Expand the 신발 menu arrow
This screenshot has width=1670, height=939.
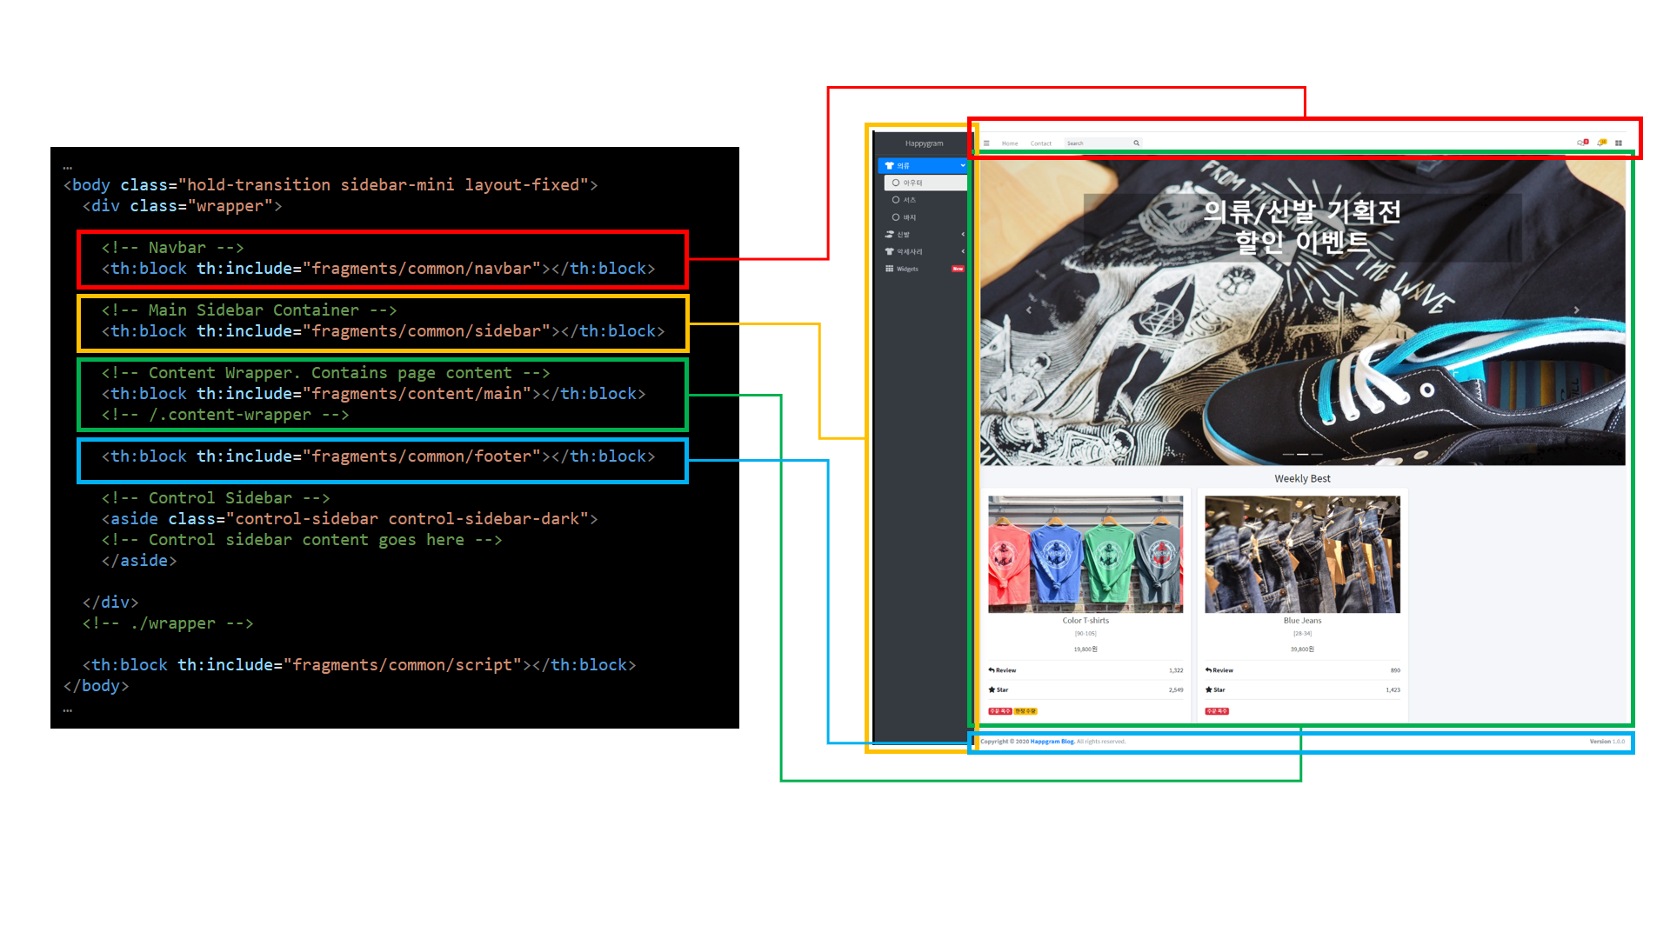[x=963, y=235]
